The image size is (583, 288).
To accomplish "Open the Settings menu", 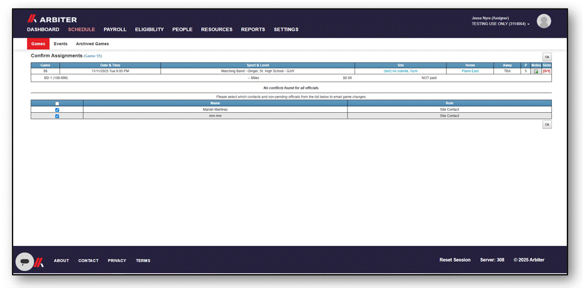I will click(x=286, y=29).
